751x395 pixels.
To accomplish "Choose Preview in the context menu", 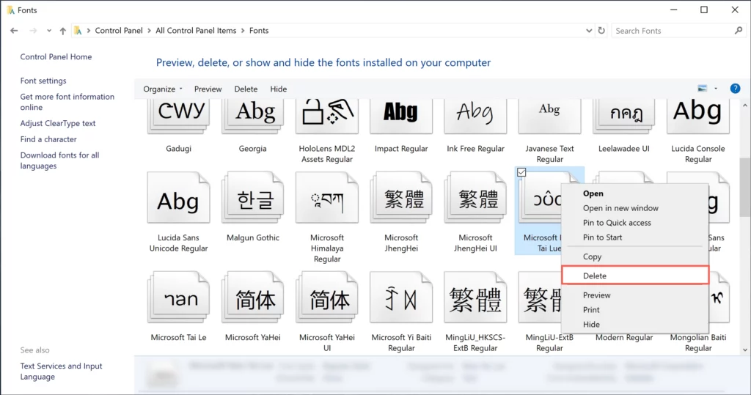I will click(x=634, y=295).
